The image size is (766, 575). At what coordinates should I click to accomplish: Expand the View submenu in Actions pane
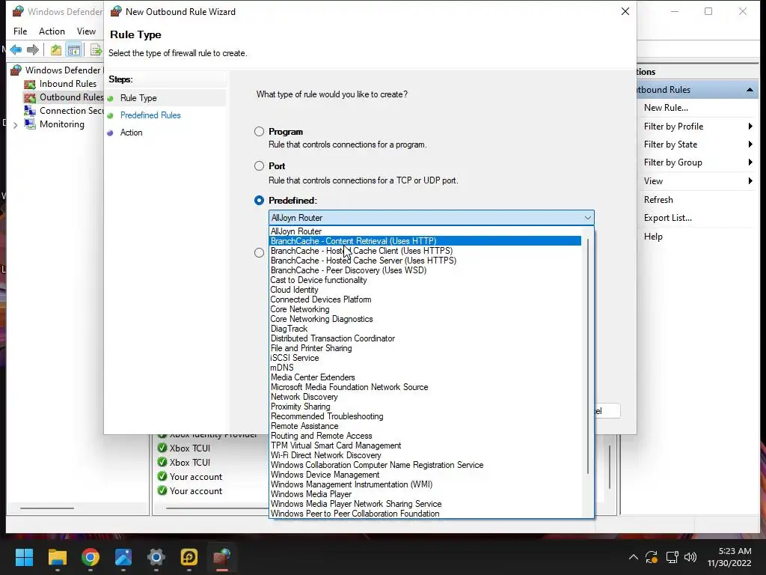[698, 181]
